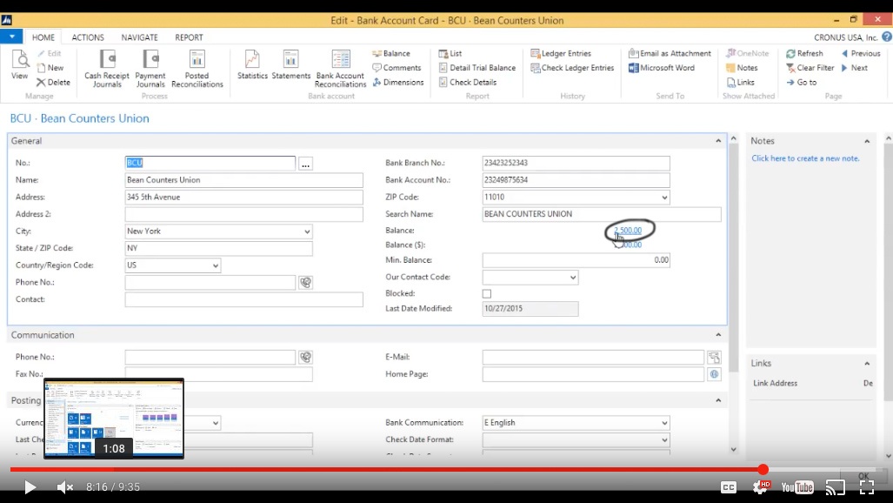This screenshot has height=503, width=893.
Task: Open the Check Date Format dropdown
Action: tap(664, 439)
